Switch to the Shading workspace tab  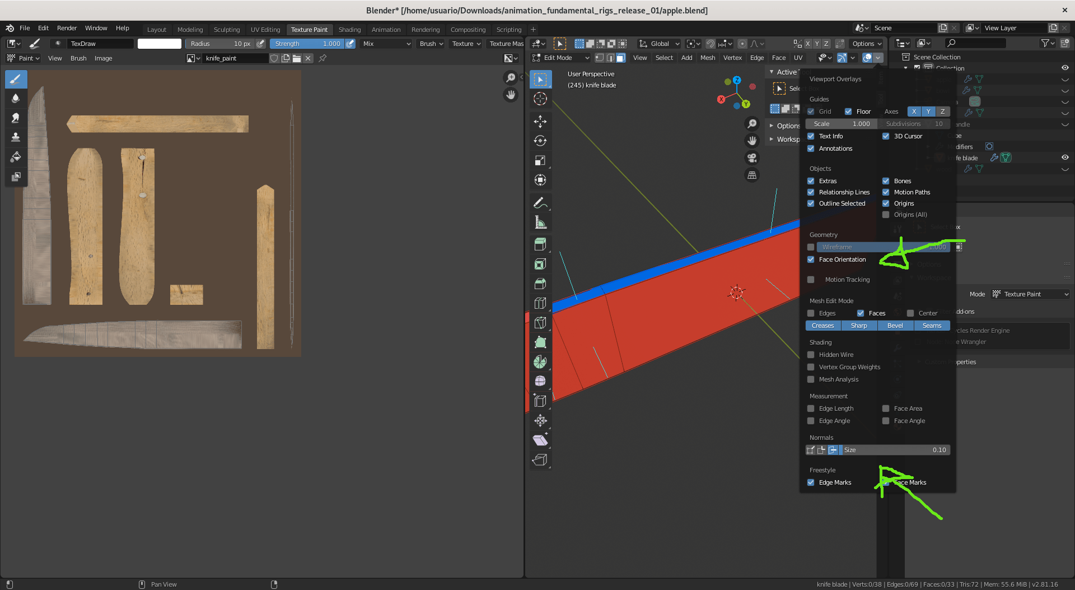[349, 29]
